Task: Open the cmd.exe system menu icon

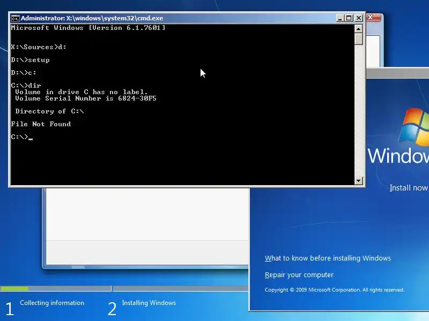Action: tap(15, 18)
